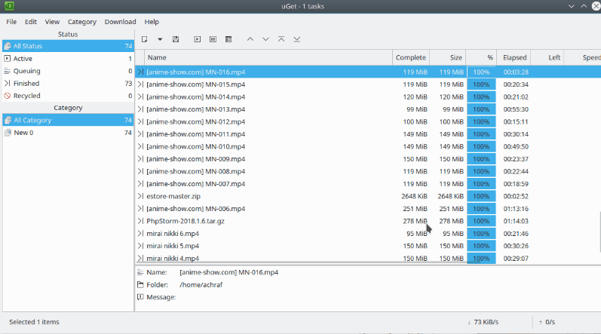Select the mirai nikki 4.mp4 row
601x334 pixels.
point(368,258)
